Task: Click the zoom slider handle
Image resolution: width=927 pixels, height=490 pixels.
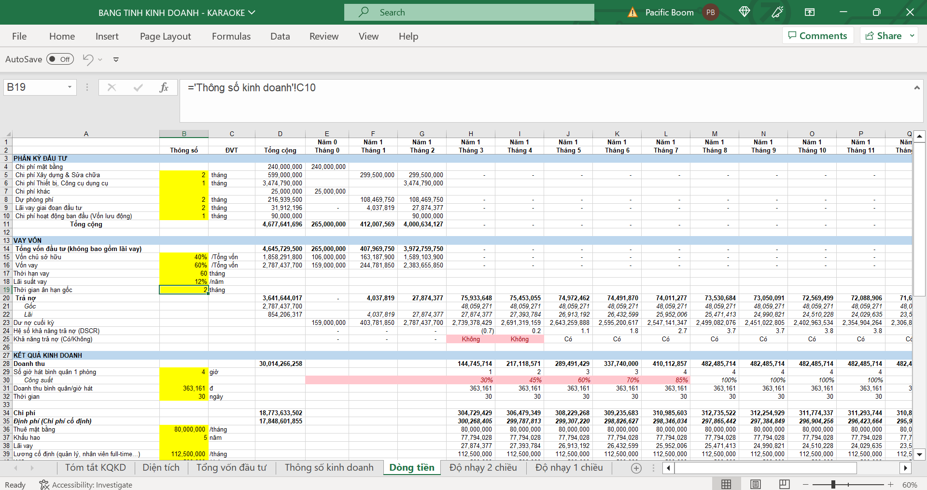Action: (x=833, y=484)
